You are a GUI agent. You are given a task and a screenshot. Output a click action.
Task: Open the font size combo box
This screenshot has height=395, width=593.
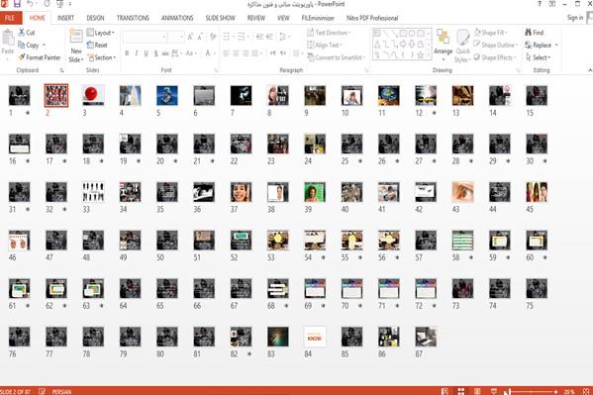[x=176, y=37]
